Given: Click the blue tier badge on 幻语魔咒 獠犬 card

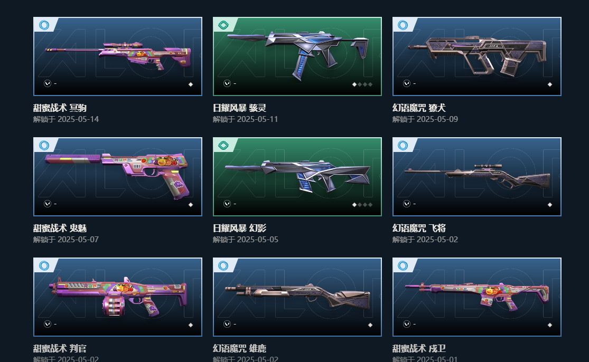Looking at the screenshot, I should click(x=403, y=25).
